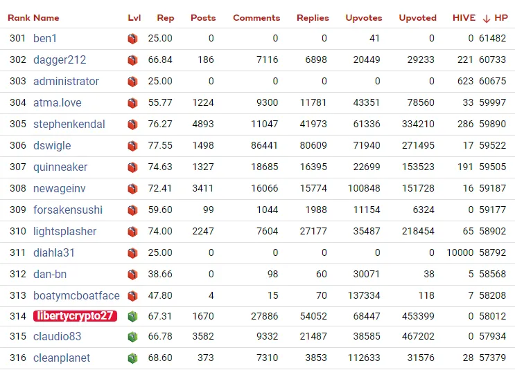Sort table by Upvoted column header
This screenshot has height=370, width=515.
[x=418, y=18]
